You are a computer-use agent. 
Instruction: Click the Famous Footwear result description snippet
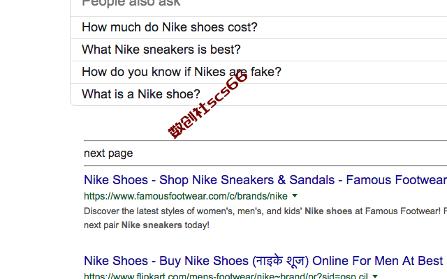[265, 218]
